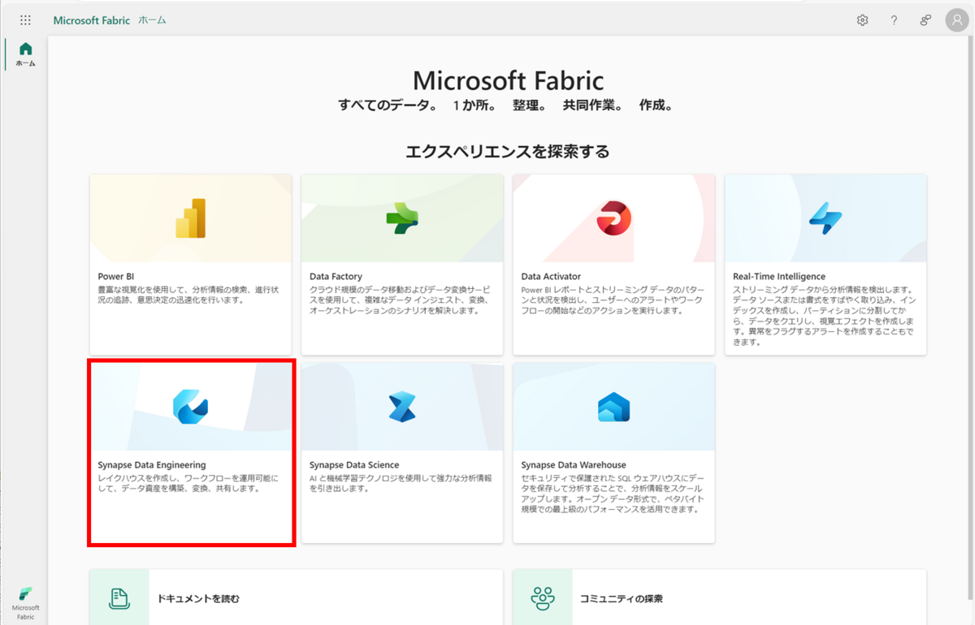Click the document icon beside ドキュメントを読む
The image size is (975, 625).
click(x=119, y=599)
